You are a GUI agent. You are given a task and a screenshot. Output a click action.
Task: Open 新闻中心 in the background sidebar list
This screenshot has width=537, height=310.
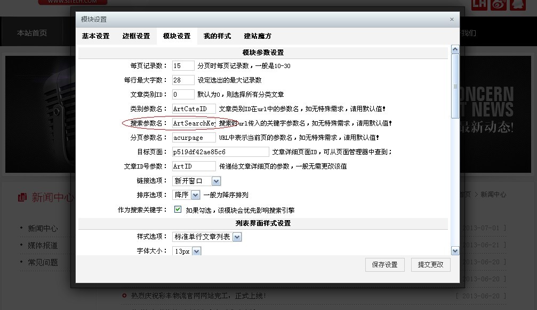point(43,229)
